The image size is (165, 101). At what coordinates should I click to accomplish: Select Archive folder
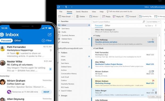(x=64, y=70)
